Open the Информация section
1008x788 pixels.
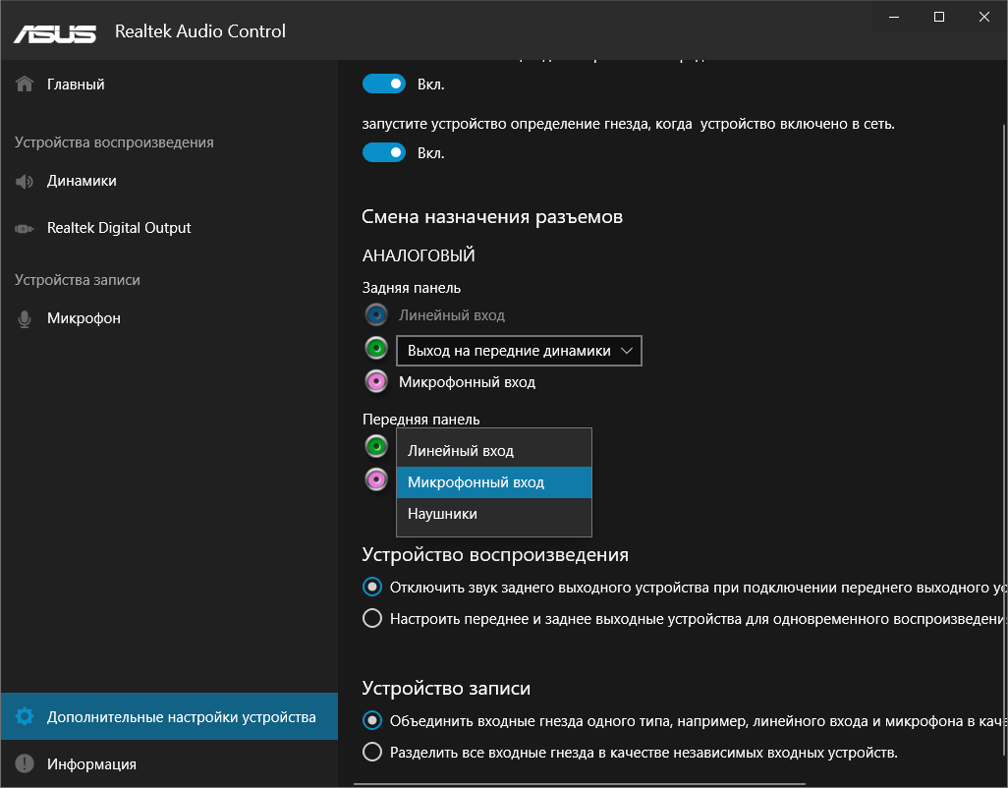coord(91,763)
